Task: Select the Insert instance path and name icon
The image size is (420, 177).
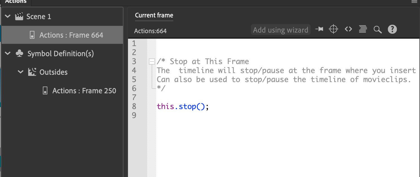Action: pyautogui.click(x=333, y=29)
